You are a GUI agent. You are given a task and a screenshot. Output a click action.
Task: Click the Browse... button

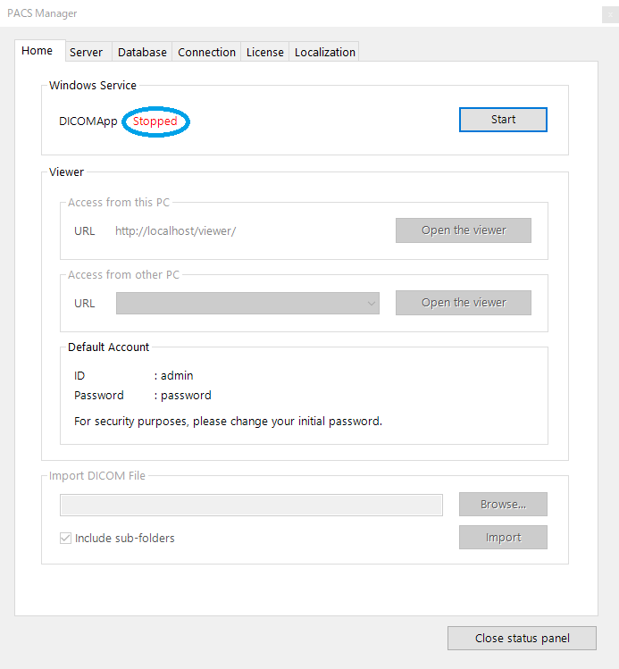503,505
